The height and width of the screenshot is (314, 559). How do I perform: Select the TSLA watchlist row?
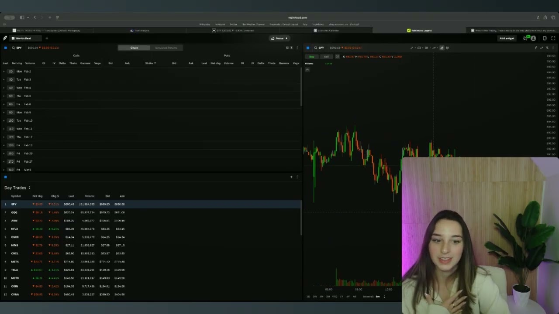coord(151,270)
